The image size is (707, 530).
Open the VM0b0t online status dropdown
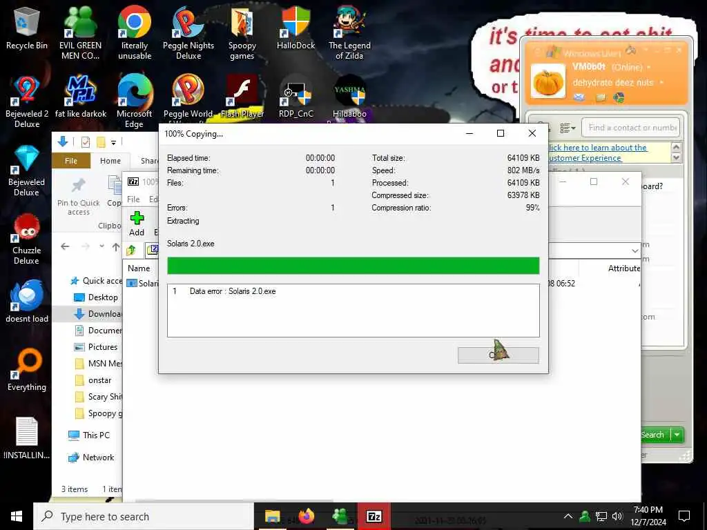point(649,67)
